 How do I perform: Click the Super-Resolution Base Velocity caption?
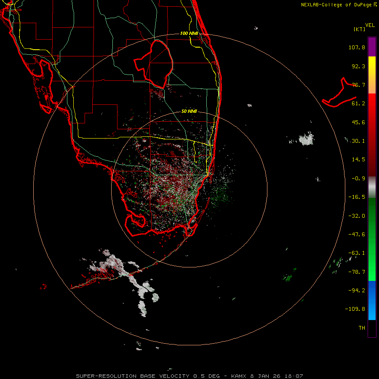pyautogui.click(x=189, y=376)
